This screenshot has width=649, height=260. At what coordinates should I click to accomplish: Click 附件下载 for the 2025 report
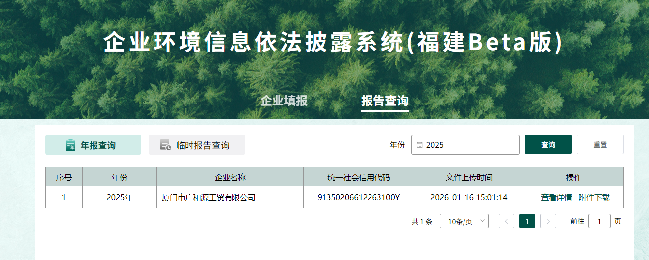(x=594, y=197)
